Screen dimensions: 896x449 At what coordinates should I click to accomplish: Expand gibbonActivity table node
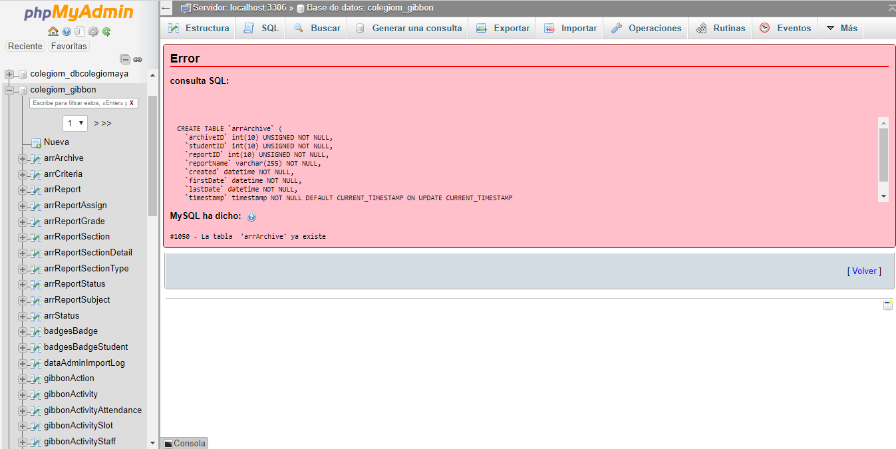[23, 395]
